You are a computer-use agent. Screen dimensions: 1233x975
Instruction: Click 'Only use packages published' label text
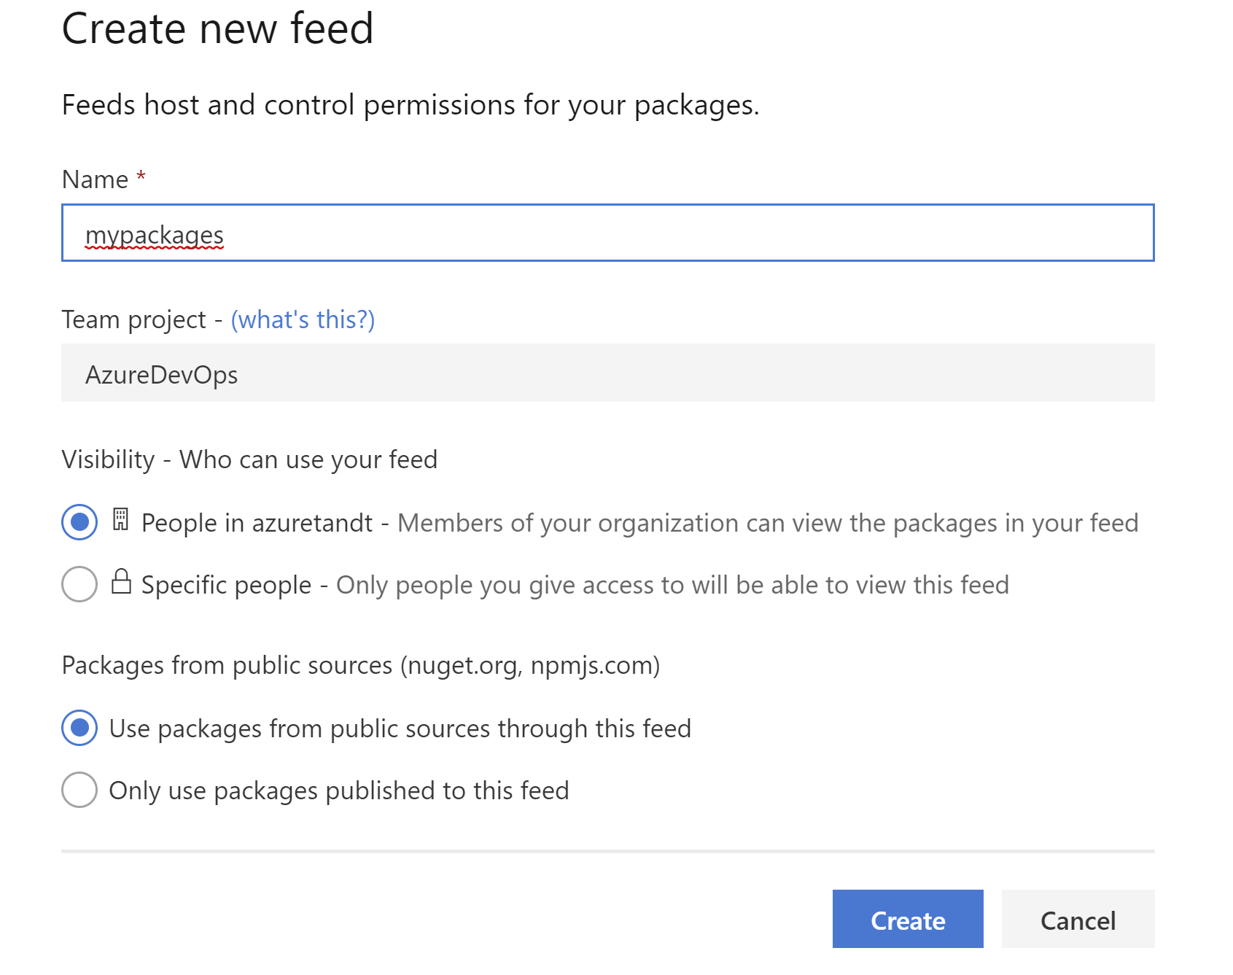339,791
